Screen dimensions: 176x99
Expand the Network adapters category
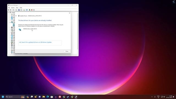(x=10, y=37)
